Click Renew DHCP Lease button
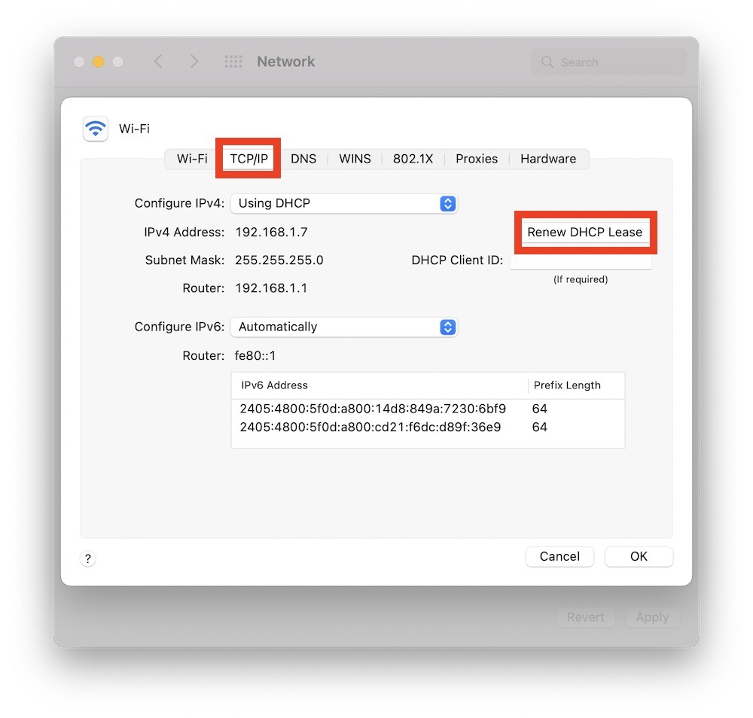The image size is (753, 718). click(x=585, y=233)
